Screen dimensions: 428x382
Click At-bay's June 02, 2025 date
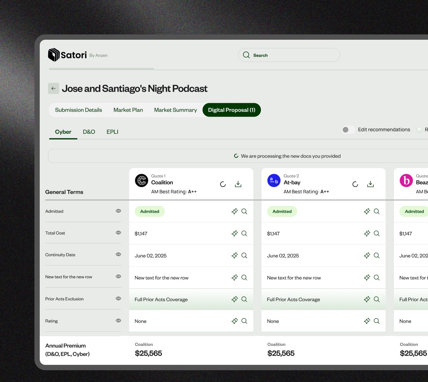tap(283, 256)
